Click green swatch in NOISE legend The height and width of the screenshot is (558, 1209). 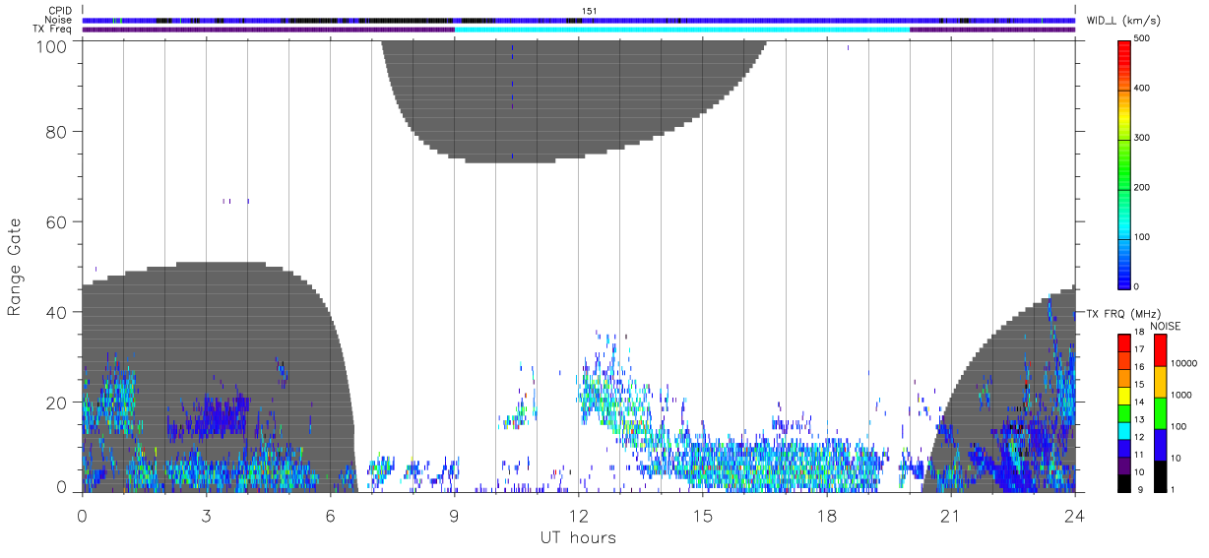(1159, 413)
